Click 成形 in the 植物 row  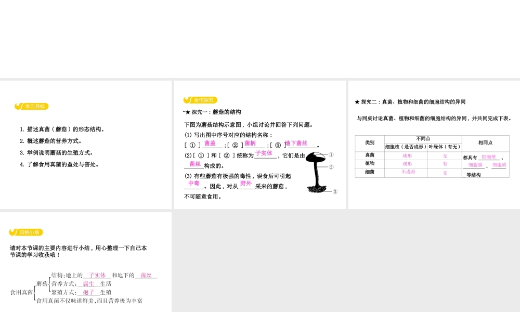coord(407,164)
